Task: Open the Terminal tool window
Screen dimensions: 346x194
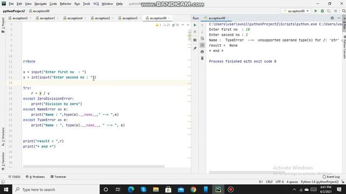Action: coord(58,177)
